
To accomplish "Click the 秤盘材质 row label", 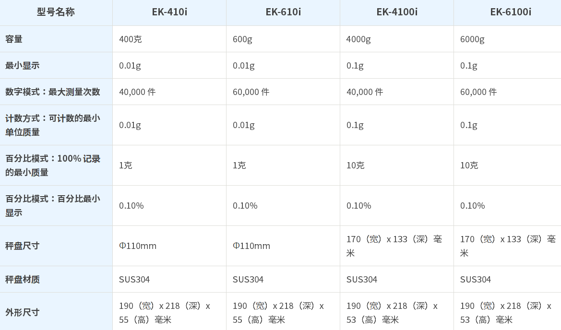I will 23,279.
